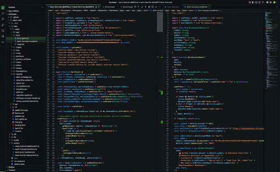280x172 pixels.
Task: Open the Remote Explorer view icon
Action: [3, 31]
